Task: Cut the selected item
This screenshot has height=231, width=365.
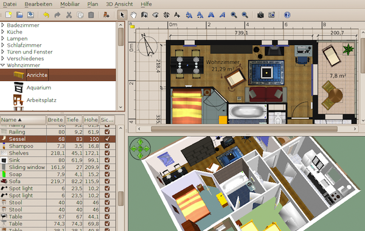Action: click(x=69, y=15)
